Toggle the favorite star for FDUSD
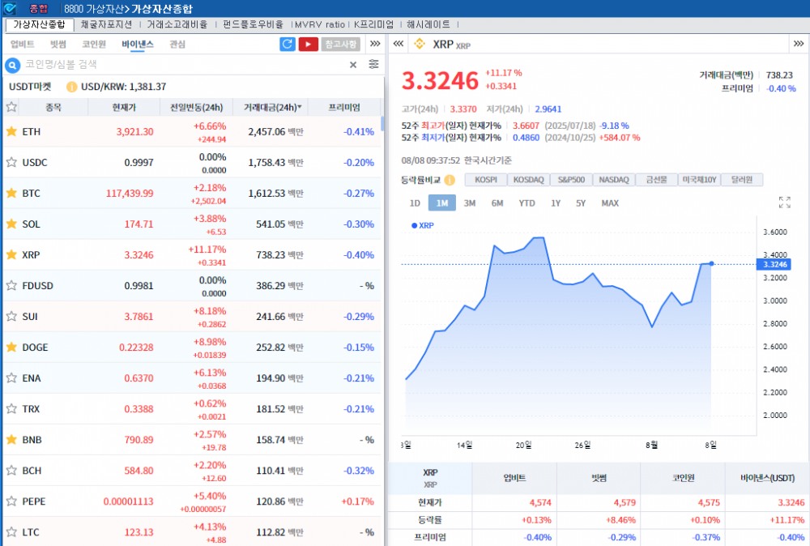Screen dimensions: 810x546 click(11, 285)
